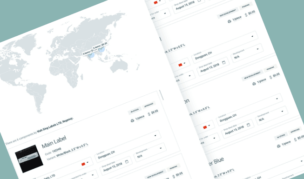Image resolution: width=304 pixels, height=179 pixels.
Task: Click globe icon beside Main Label's 1/piece
Action: [132, 121]
